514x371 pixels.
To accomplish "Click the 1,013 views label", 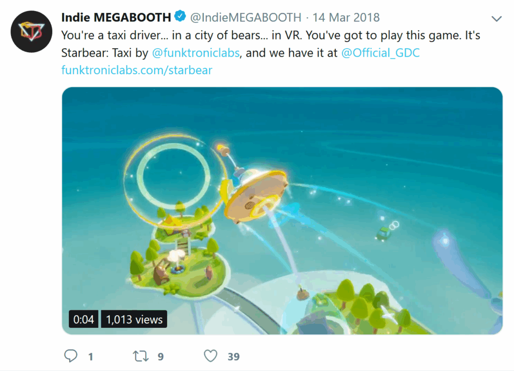I will click(134, 319).
